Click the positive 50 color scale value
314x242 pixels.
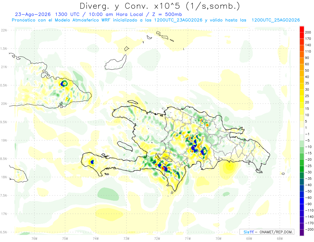coord(307,70)
